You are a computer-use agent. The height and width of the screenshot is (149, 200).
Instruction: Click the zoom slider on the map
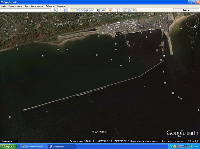click(192, 60)
